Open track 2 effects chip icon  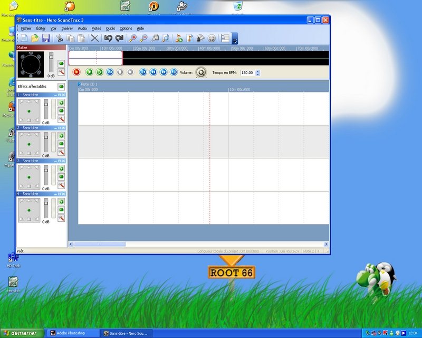pyautogui.click(x=61, y=144)
